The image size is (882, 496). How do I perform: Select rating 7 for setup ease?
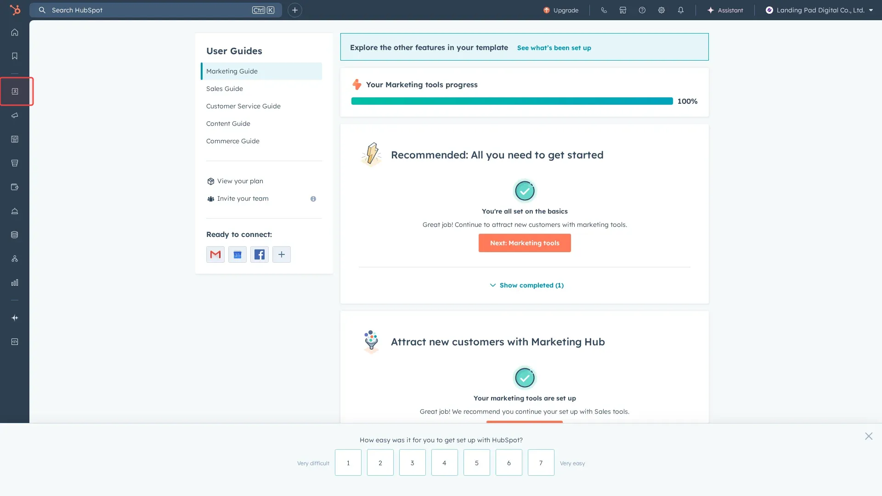541,462
